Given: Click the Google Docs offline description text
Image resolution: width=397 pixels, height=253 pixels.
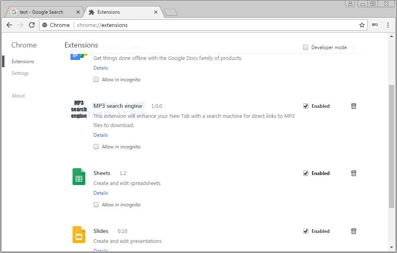Looking at the screenshot, I should click(x=167, y=58).
